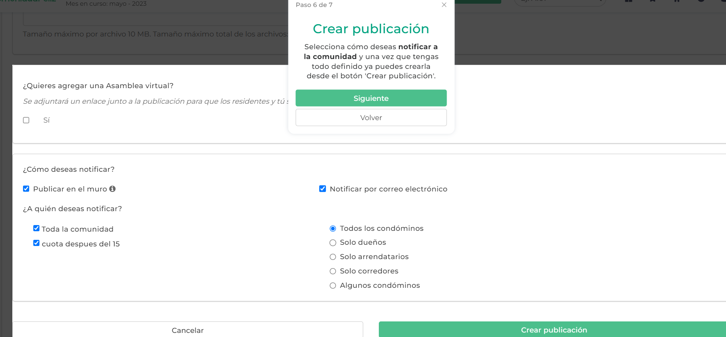Image resolution: width=726 pixels, height=337 pixels.
Task: Close the Paso 6 de 7 tour popup
Action: tap(444, 5)
